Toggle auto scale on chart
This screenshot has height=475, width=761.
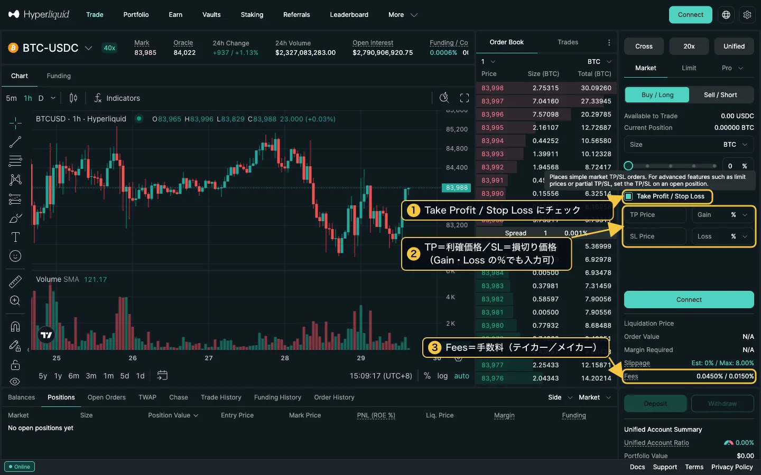click(x=461, y=376)
